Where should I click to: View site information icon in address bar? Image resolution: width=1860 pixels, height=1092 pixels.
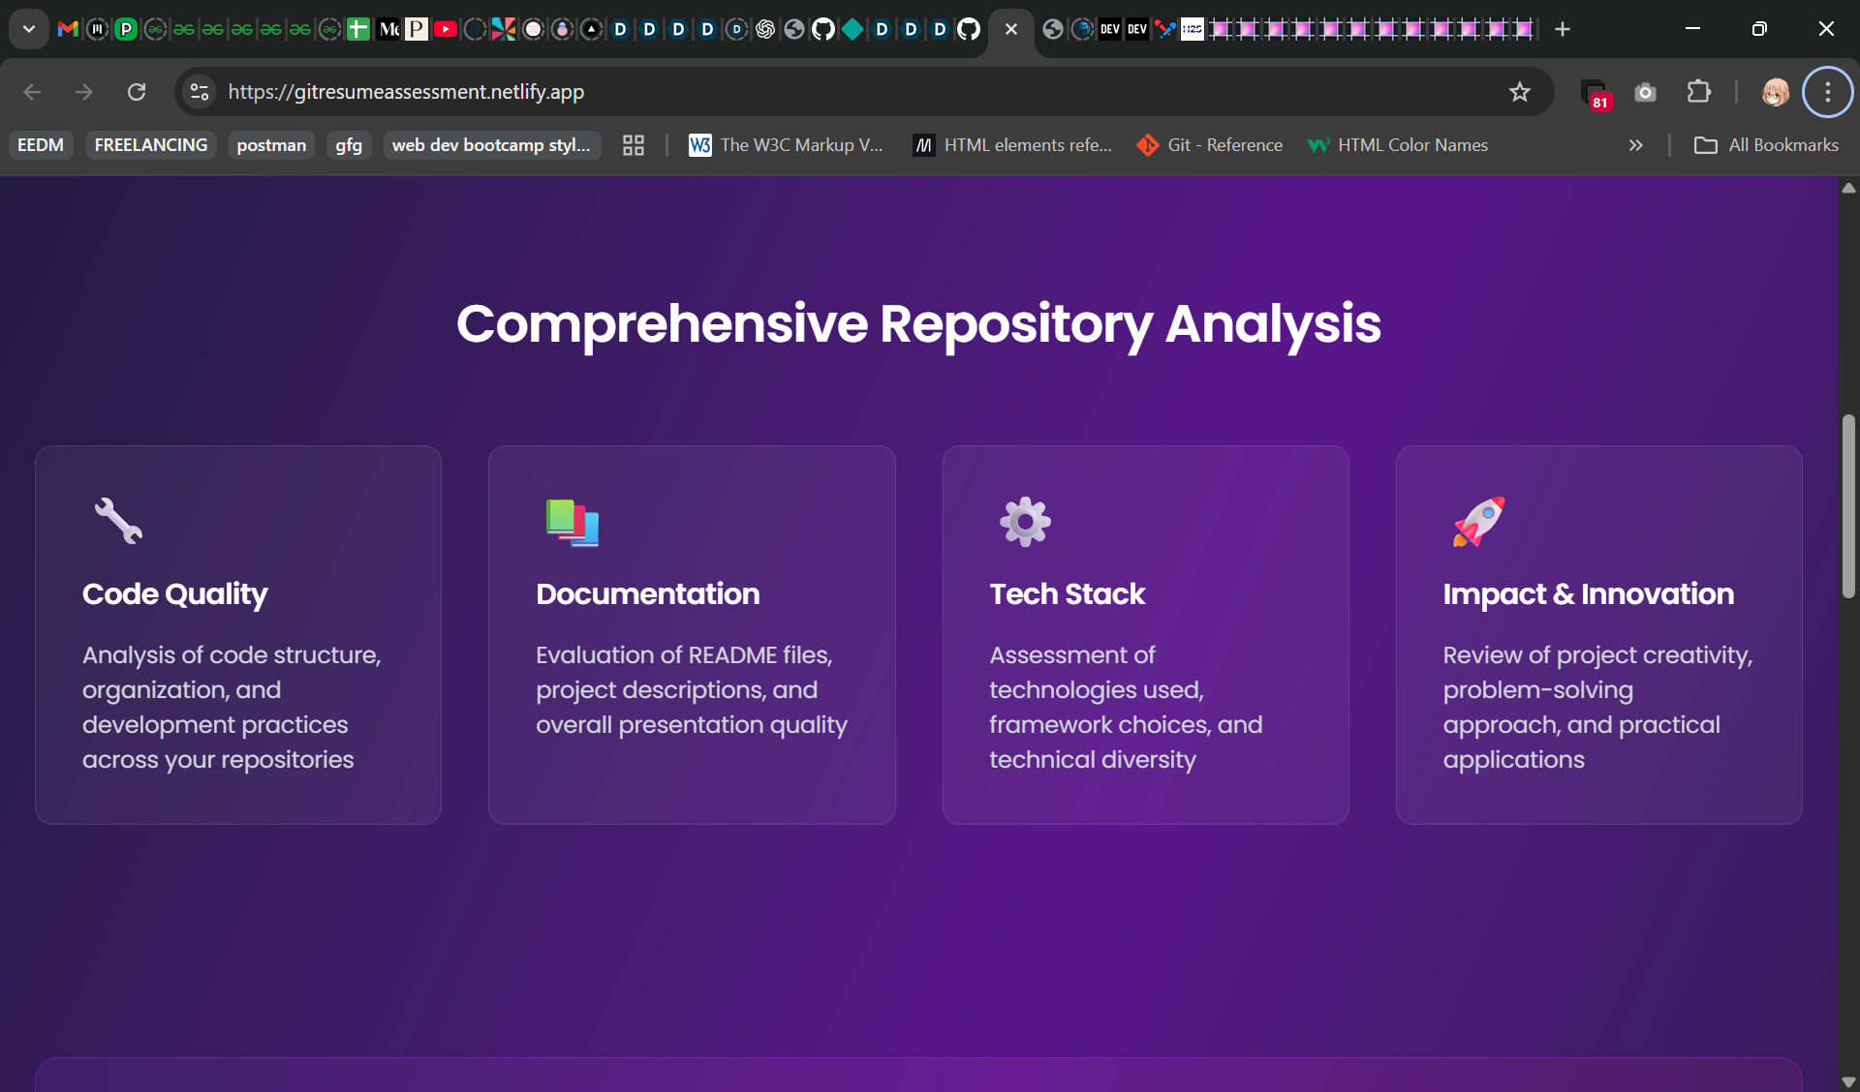tap(200, 92)
